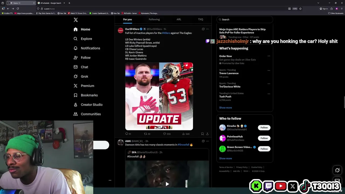Open the 49ers UPDATE post image
The width and height of the screenshot is (345, 194).
pos(159,96)
